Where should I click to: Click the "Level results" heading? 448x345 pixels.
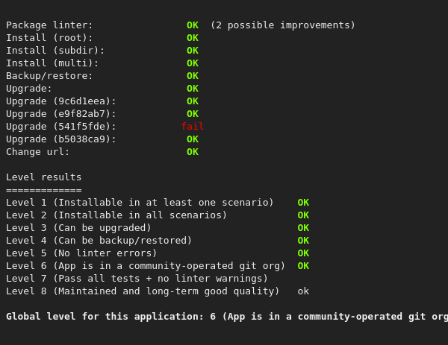44,177
